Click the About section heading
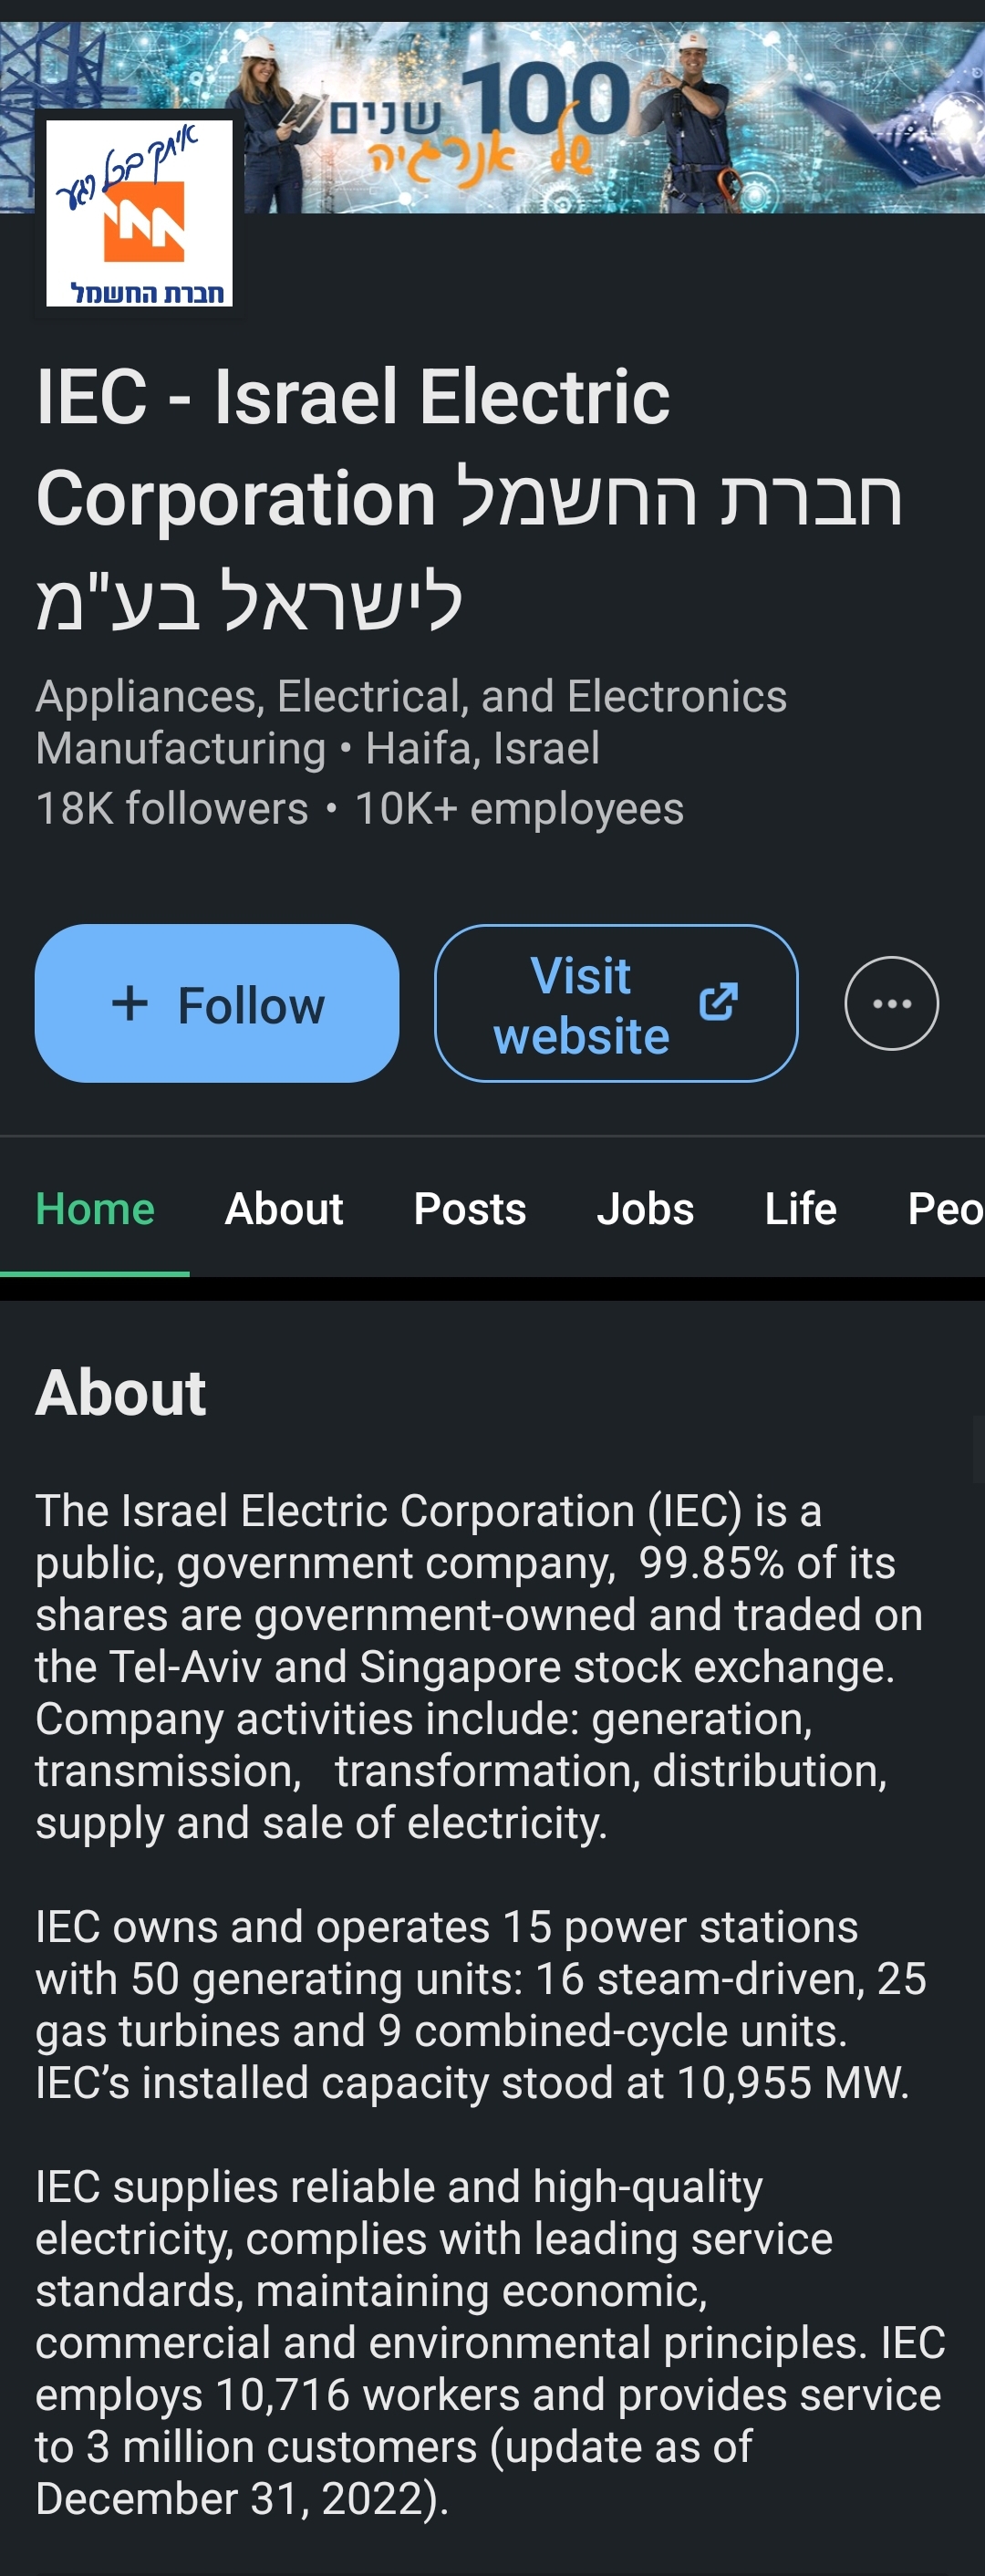 (x=121, y=1392)
